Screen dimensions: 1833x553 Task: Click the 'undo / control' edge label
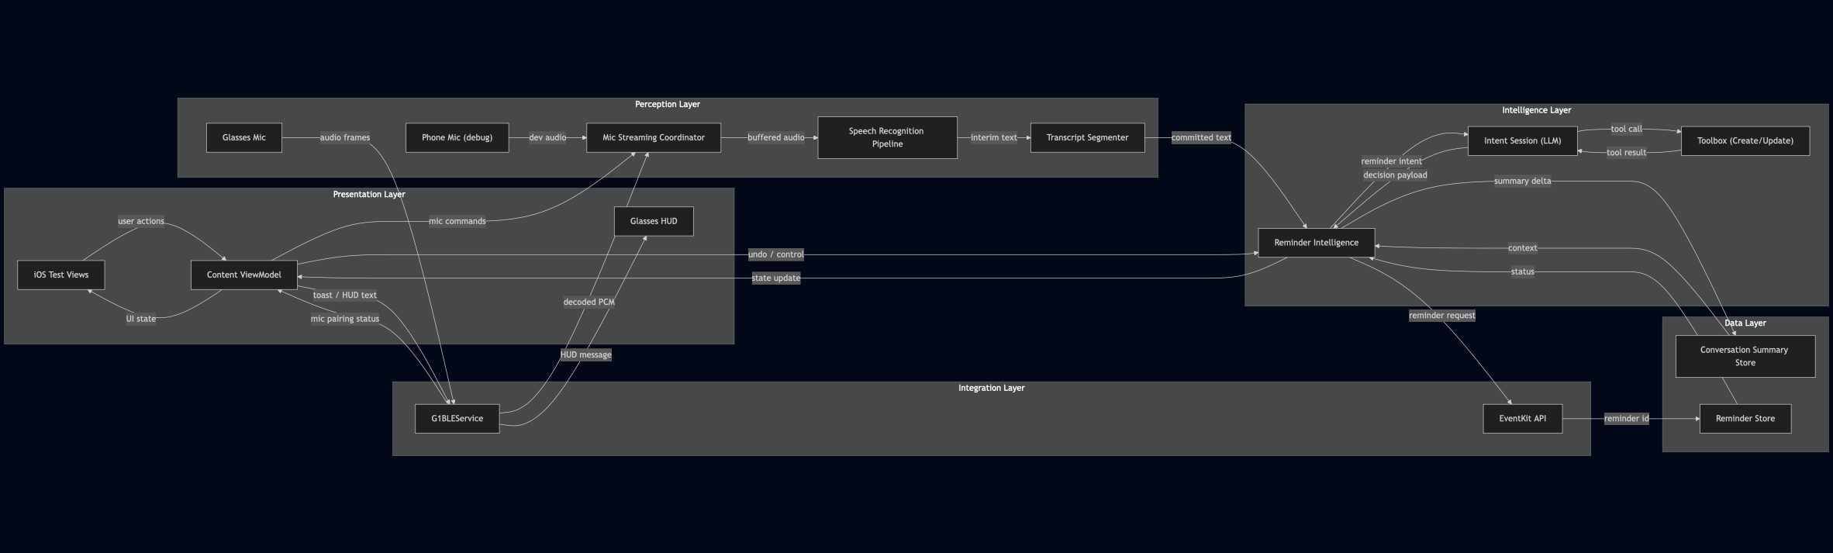(775, 254)
